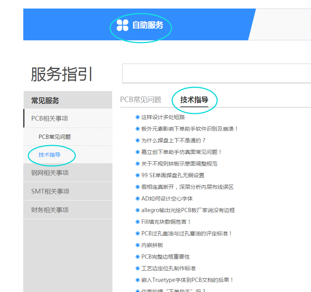Screen dimensions: 311x292
Task: Open PCB常见问题 in the sidebar
Action: (55, 137)
